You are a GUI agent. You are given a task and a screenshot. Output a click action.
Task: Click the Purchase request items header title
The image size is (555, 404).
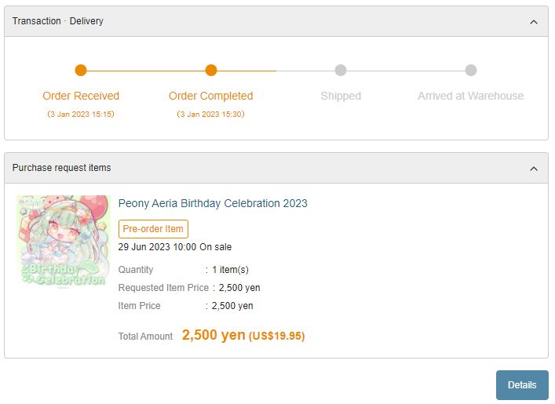coord(62,168)
